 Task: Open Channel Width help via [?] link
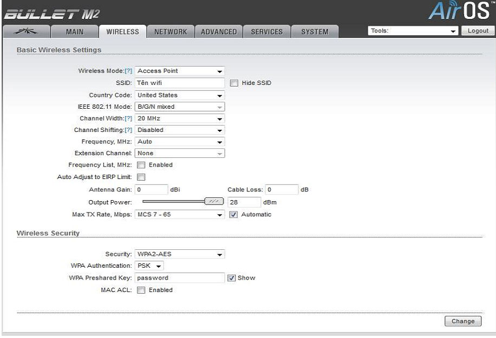[x=128, y=118]
